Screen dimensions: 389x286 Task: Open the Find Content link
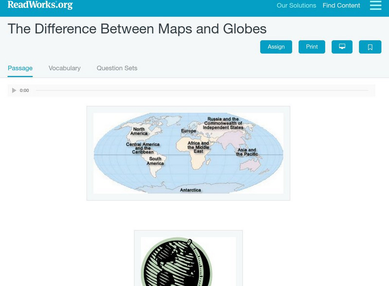pyautogui.click(x=341, y=6)
